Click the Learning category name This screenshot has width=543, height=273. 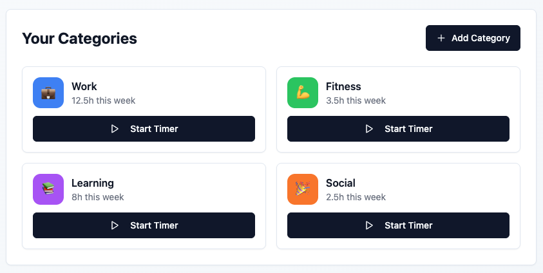[93, 183]
